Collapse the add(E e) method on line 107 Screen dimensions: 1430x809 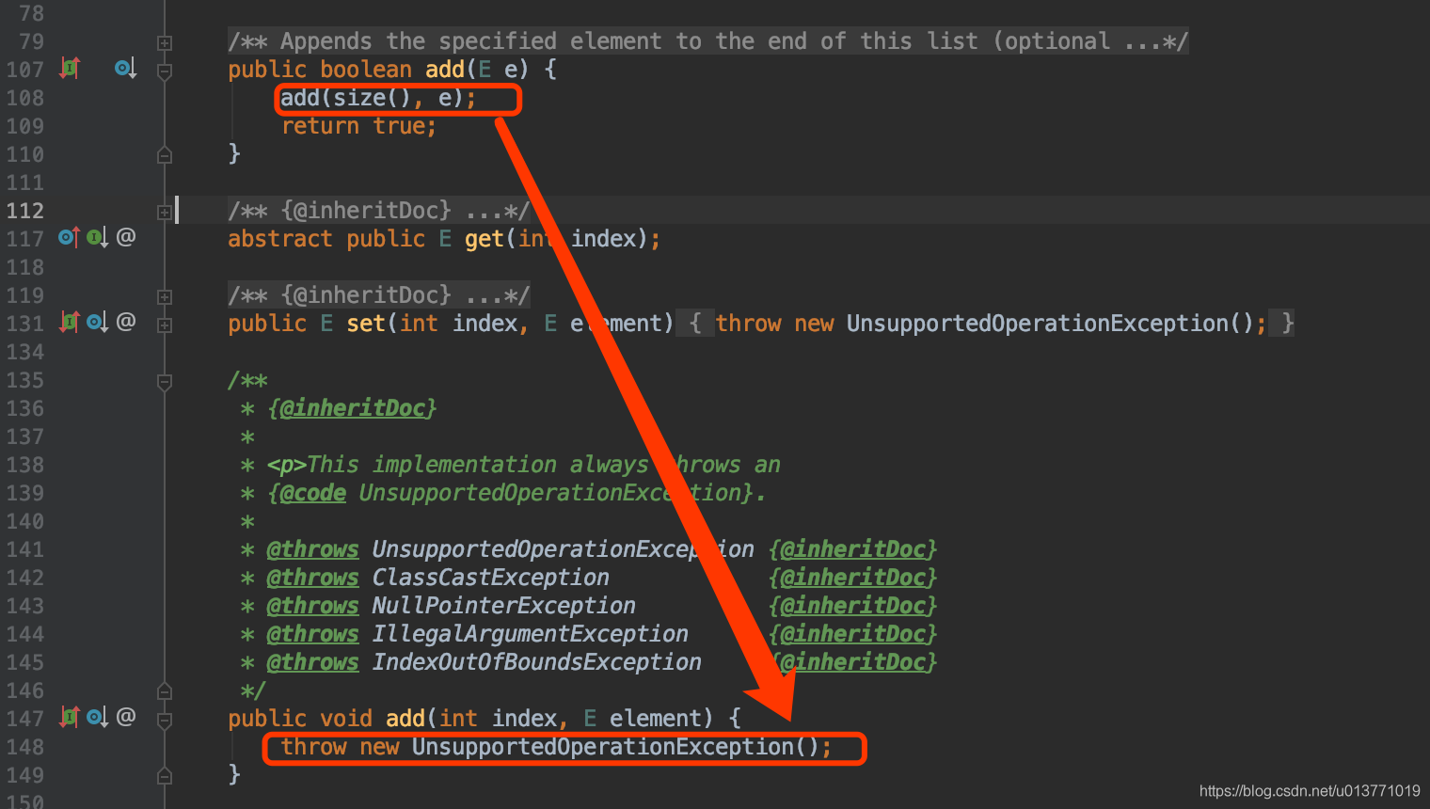click(x=165, y=71)
